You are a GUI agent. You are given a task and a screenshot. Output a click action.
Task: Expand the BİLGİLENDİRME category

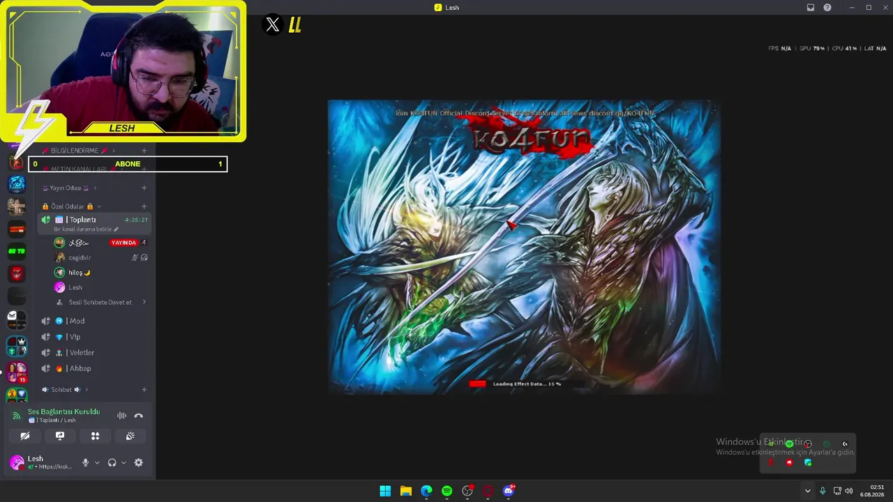point(79,151)
